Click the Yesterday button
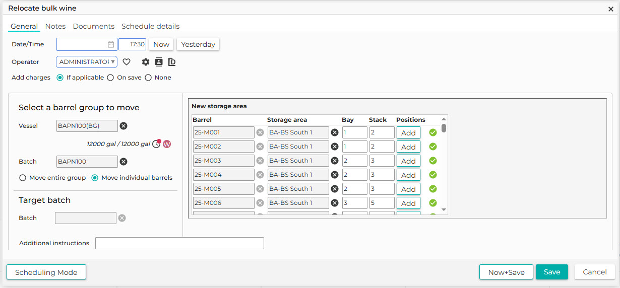 coord(198,44)
